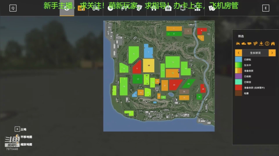Open the barn statistics menu tab
Viewport: 279px width, 156px height.
[x=168, y=8]
